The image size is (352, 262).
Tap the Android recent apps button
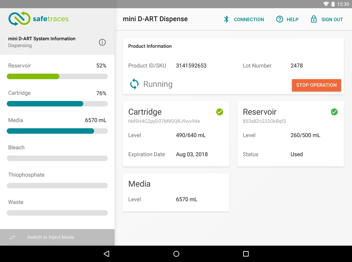coord(246,254)
